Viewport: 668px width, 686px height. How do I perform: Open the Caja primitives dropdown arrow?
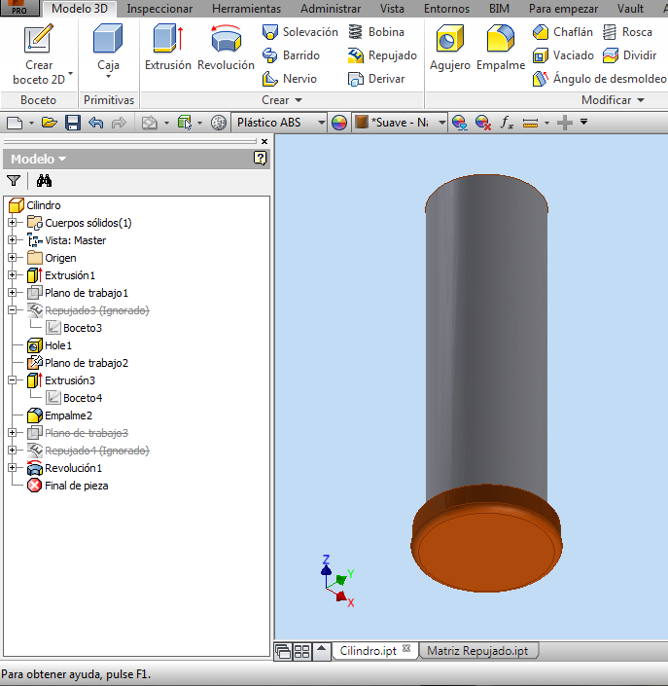[108, 77]
